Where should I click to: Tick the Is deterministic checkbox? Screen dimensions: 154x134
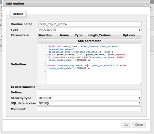[x=38, y=87]
